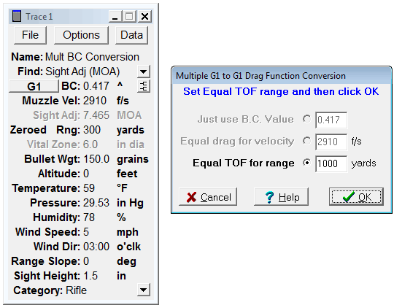Close the Trace 1 window

(144, 17)
